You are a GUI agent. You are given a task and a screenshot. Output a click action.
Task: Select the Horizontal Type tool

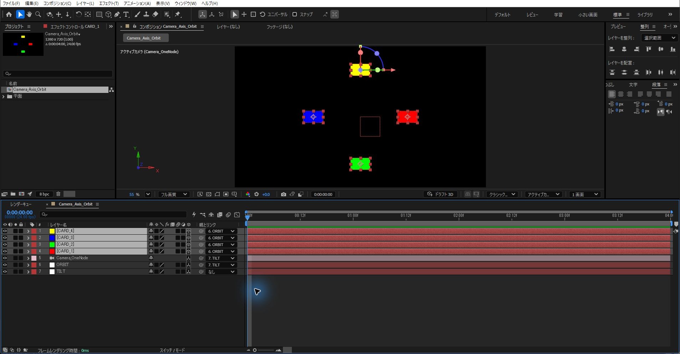tap(126, 15)
